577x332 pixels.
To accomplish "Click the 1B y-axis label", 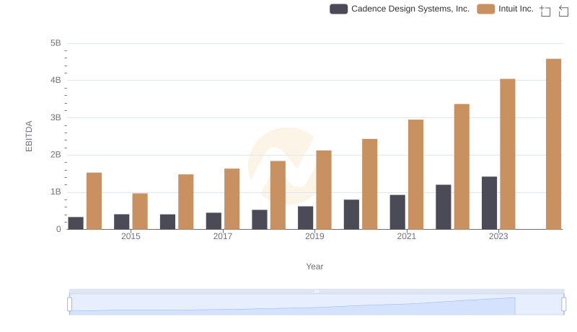I will (x=56, y=192).
